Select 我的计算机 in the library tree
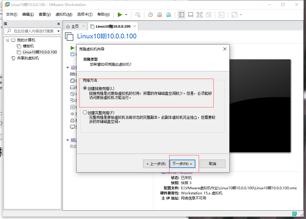 click(x=26, y=40)
